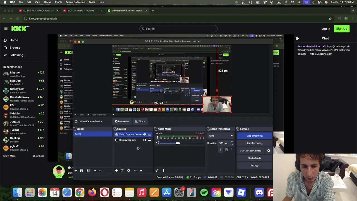Open OBS Settings from Controls

click(254, 166)
